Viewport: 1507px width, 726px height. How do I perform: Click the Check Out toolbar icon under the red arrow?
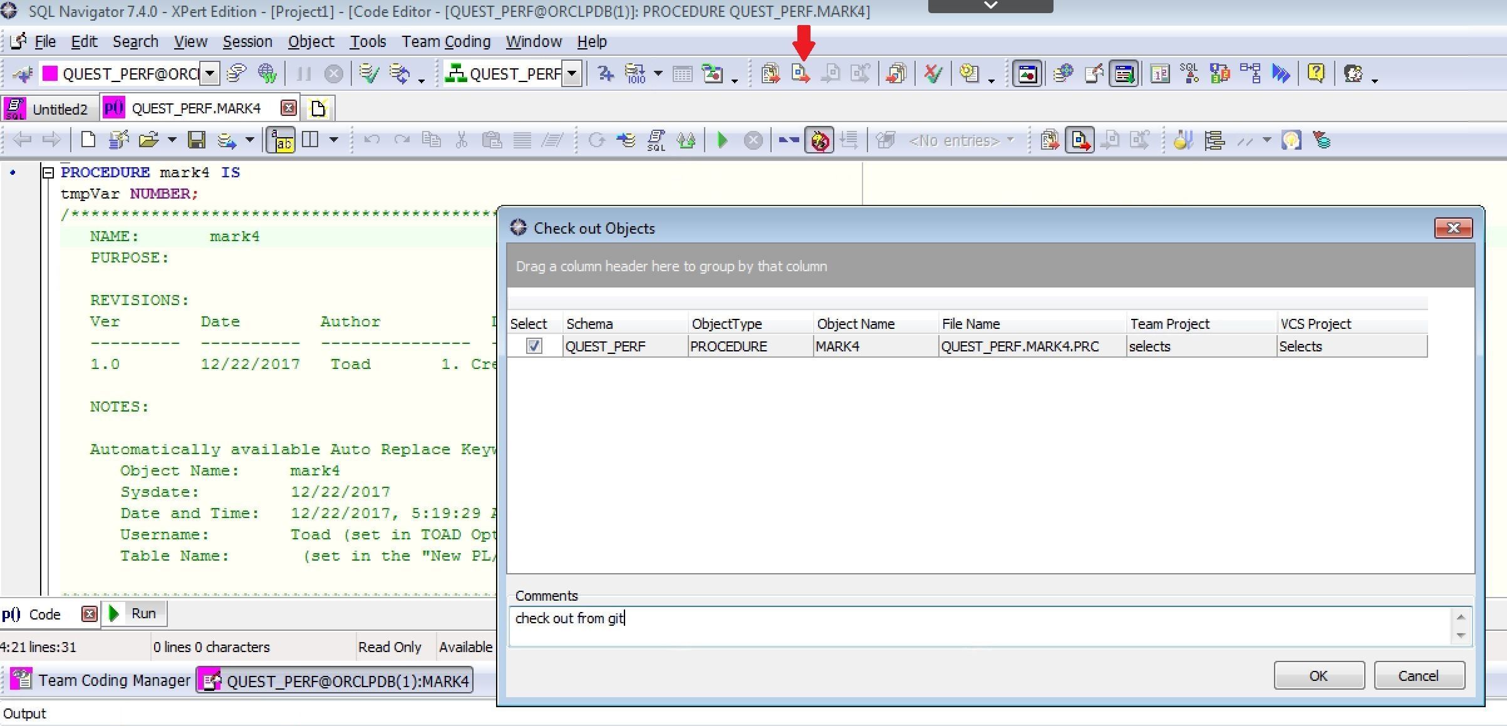(x=800, y=74)
